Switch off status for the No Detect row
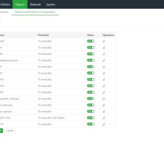Viewport: 164px width, 164px height. [91, 118]
